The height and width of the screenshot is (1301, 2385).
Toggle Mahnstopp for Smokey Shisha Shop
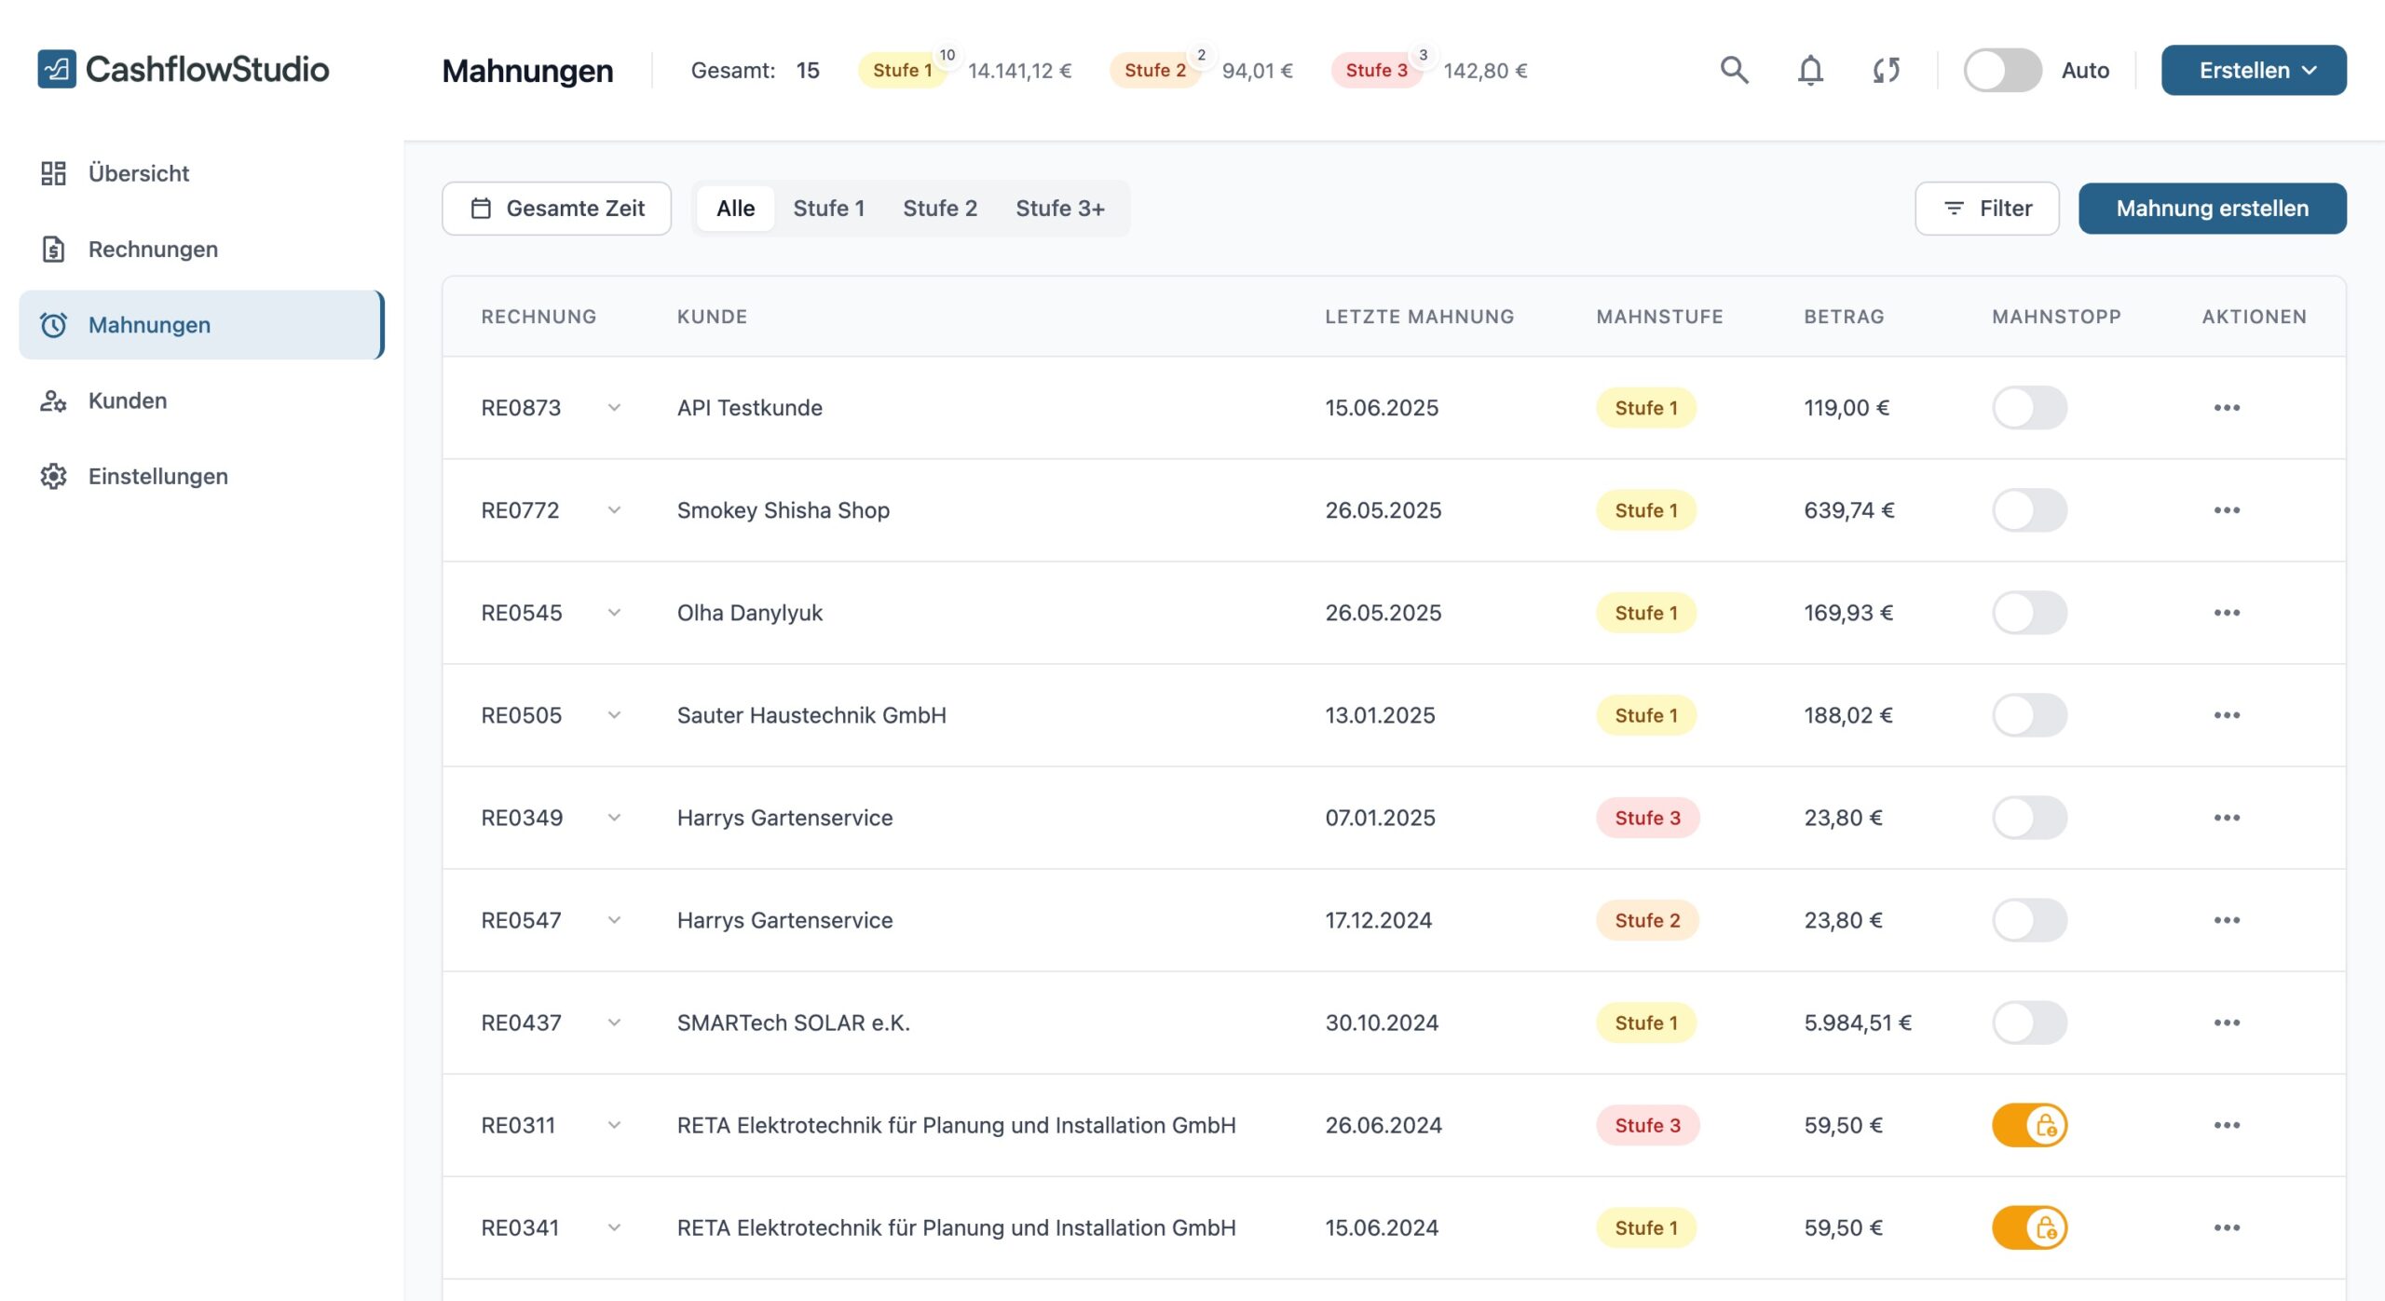point(2029,510)
